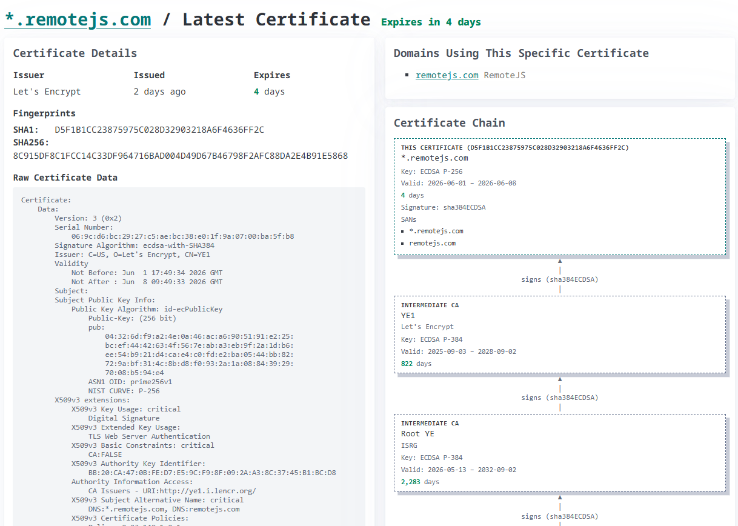Open remotejs.com link in domains list
Screen dimensions: 738x526
point(447,75)
